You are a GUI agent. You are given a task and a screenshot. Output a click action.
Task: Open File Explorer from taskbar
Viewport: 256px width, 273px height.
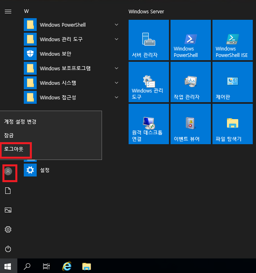click(x=87, y=266)
